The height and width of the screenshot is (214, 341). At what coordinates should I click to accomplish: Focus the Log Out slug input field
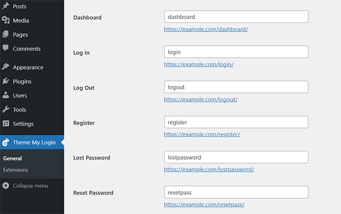click(236, 87)
